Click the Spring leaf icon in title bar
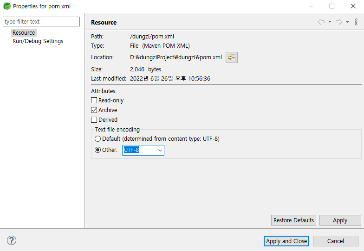Viewport: 364px width, 251px height. (x=6, y=6)
